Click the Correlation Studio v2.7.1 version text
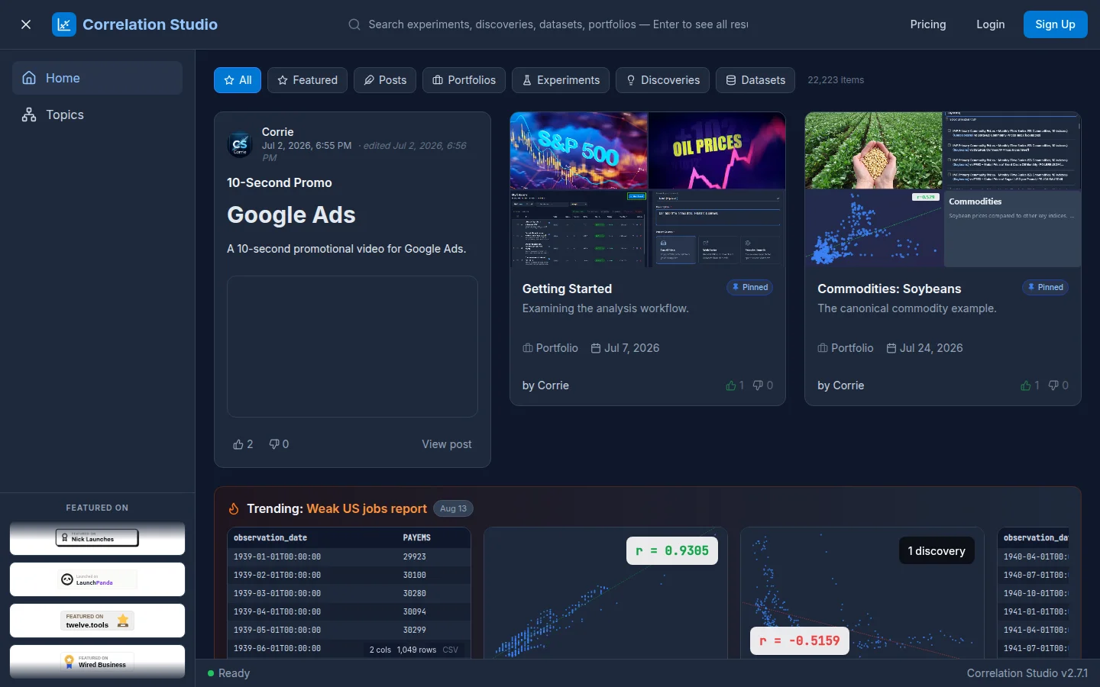 [1027, 673]
